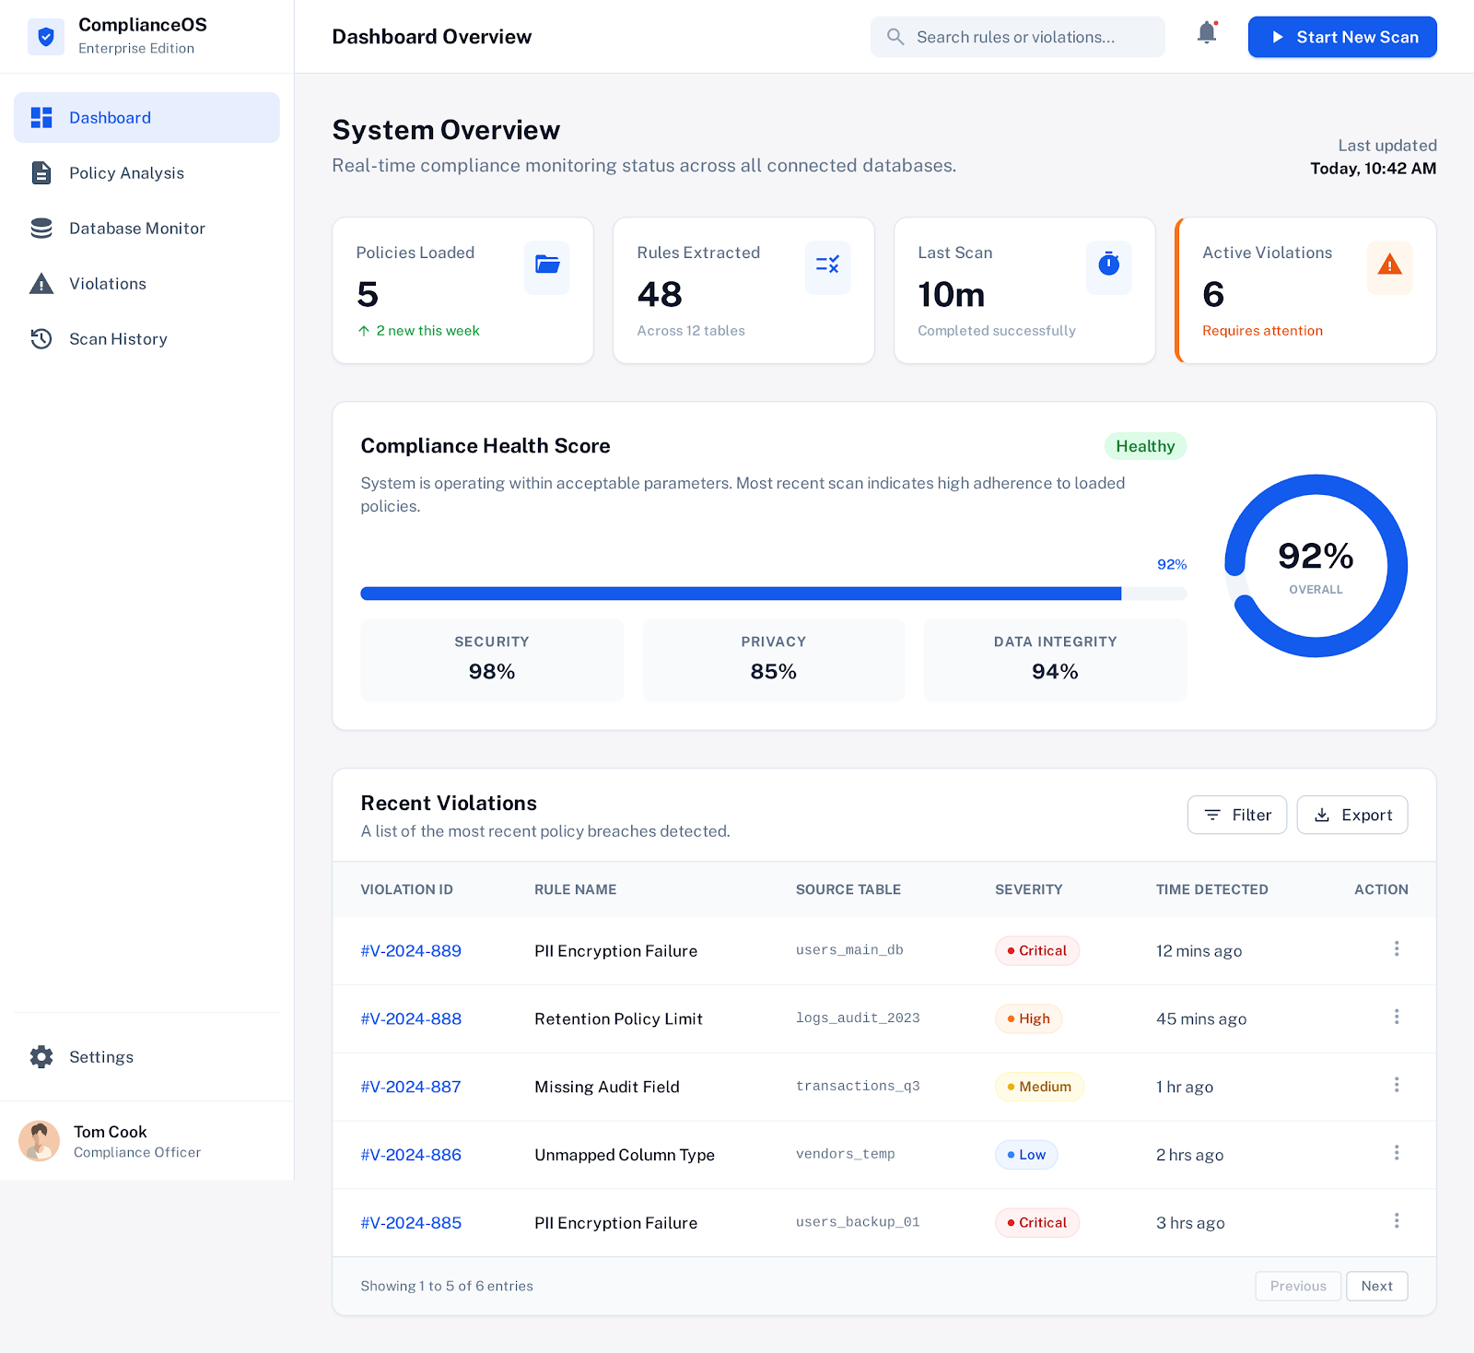Navigate to Policy Analysis page

tap(126, 173)
